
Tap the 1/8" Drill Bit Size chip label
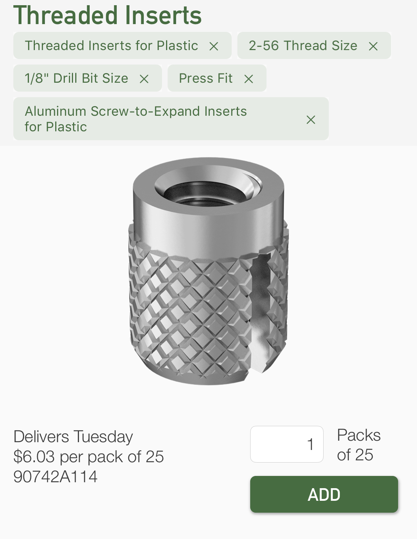tap(76, 78)
